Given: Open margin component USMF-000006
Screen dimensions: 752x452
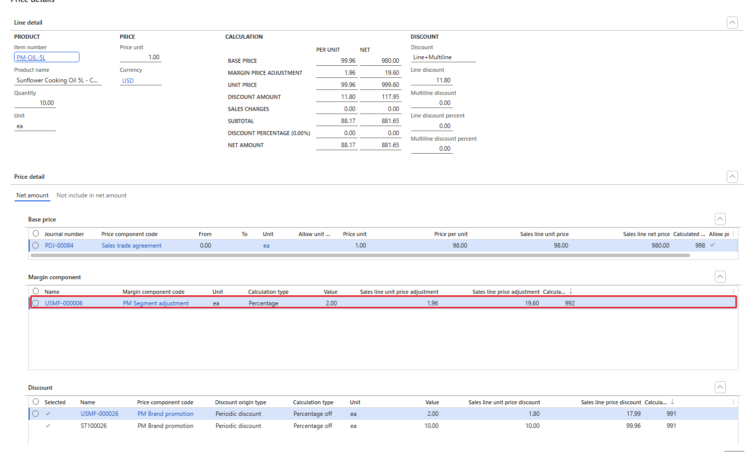Looking at the screenshot, I should coord(64,303).
